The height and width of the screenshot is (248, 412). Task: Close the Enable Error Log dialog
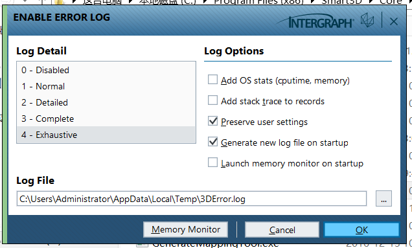[x=394, y=21]
